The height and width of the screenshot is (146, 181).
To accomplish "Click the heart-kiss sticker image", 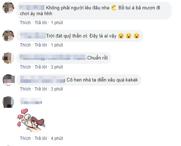I will (x=31, y=120).
